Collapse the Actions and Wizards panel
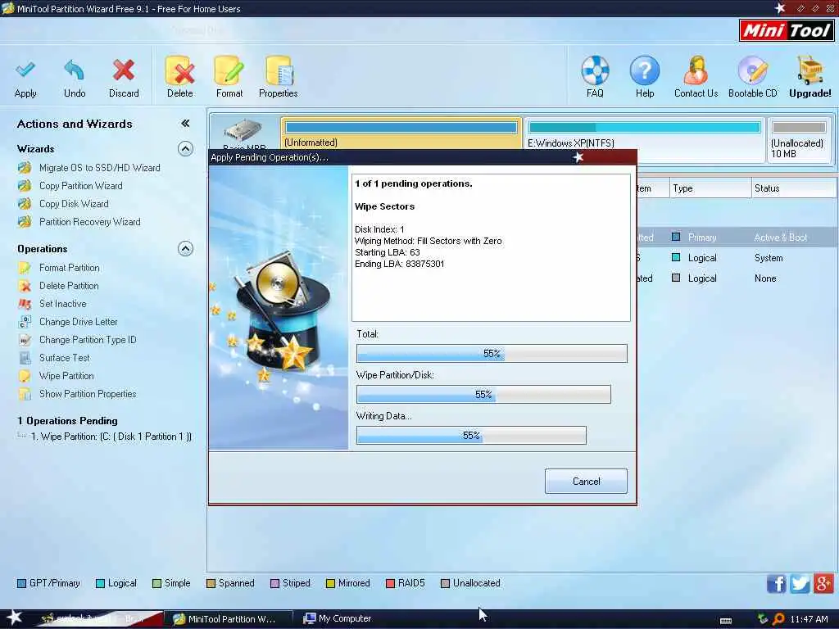The image size is (839, 629). [185, 124]
